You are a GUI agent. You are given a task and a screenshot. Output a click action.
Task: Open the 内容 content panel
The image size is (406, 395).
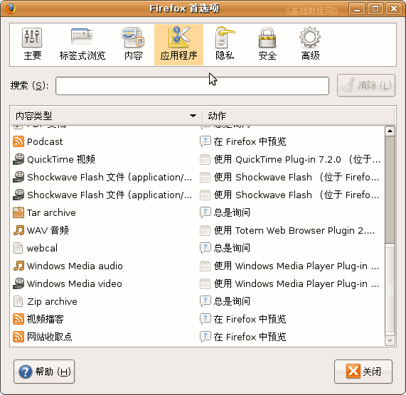(x=133, y=44)
